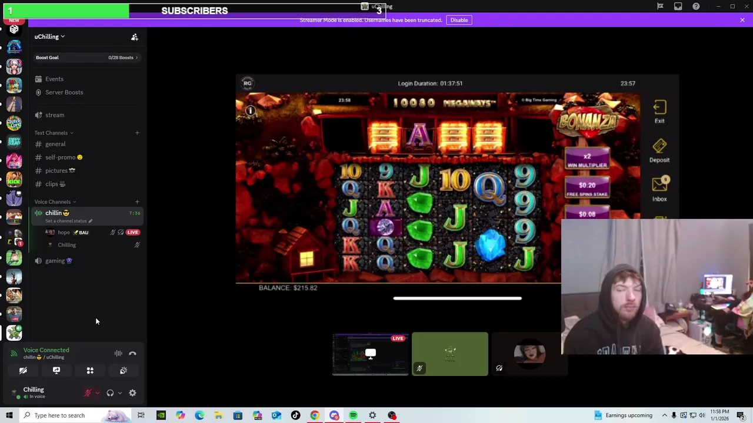Select the green muted participant tile

coord(450,354)
